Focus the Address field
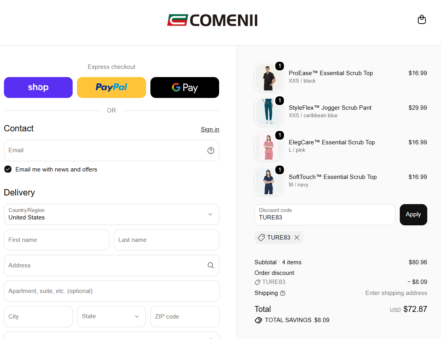Image resolution: width=441 pixels, height=339 pixels. point(112,265)
